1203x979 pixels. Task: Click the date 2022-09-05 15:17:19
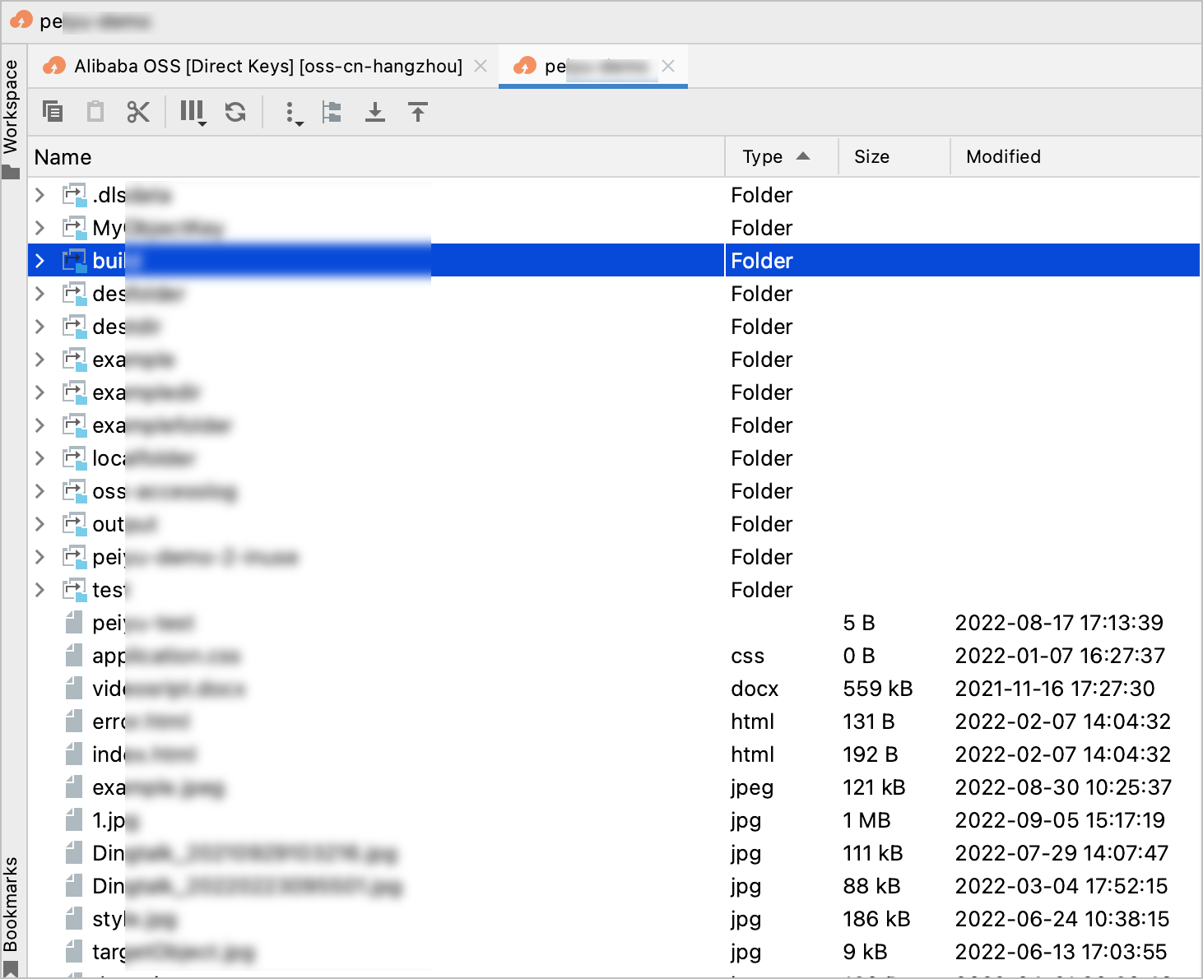tap(1060, 820)
